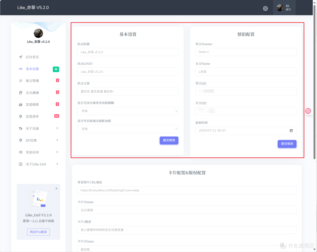317x252 pixels.
Task: Click the IP/拉黑 map pin icon
Action: [21, 141]
